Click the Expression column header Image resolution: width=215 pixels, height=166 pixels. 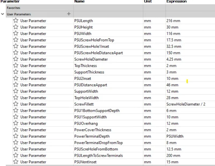177,2
